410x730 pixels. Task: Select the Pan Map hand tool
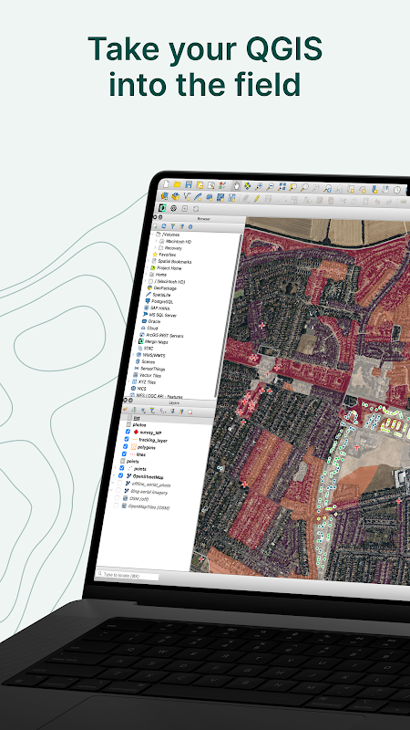[236, 186]
